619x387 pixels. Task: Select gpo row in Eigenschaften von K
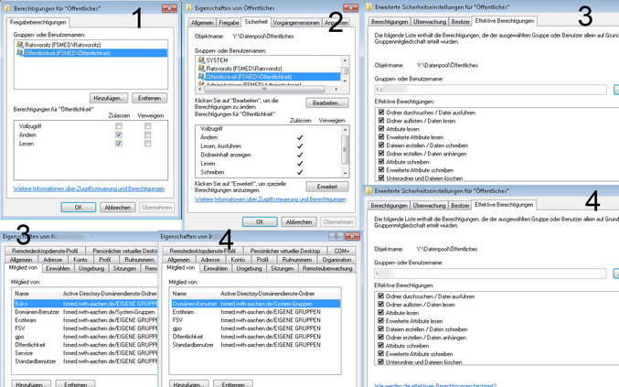(86, 337)
